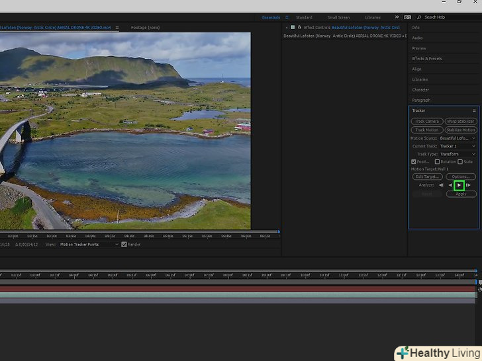Screen dimensions: 482x361
Task: Open the View Motion Tracker Points dropdown
Action: pos(87,245)
